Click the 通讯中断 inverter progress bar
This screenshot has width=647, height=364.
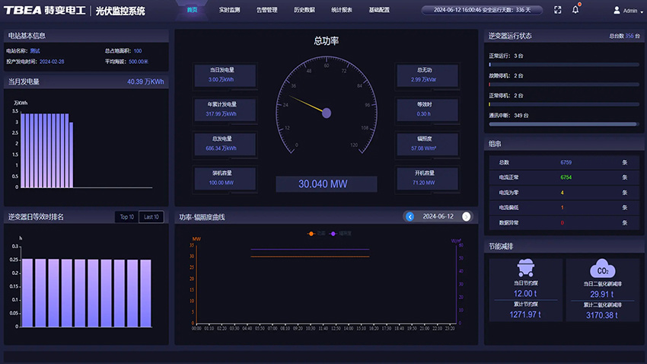coord(563,123)
